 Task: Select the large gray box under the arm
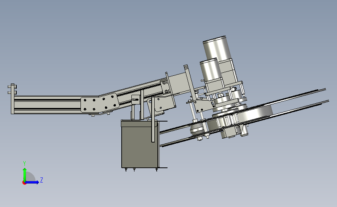[x=140, y=144]
